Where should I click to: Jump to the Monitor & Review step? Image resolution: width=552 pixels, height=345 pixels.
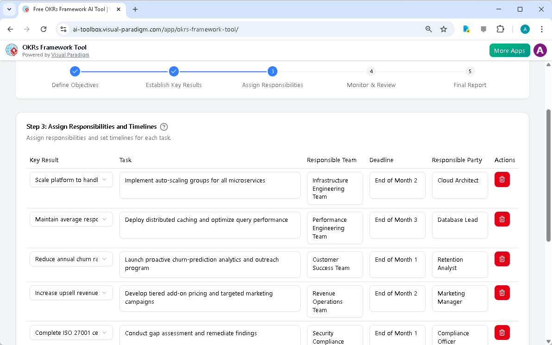click(371, 71)
